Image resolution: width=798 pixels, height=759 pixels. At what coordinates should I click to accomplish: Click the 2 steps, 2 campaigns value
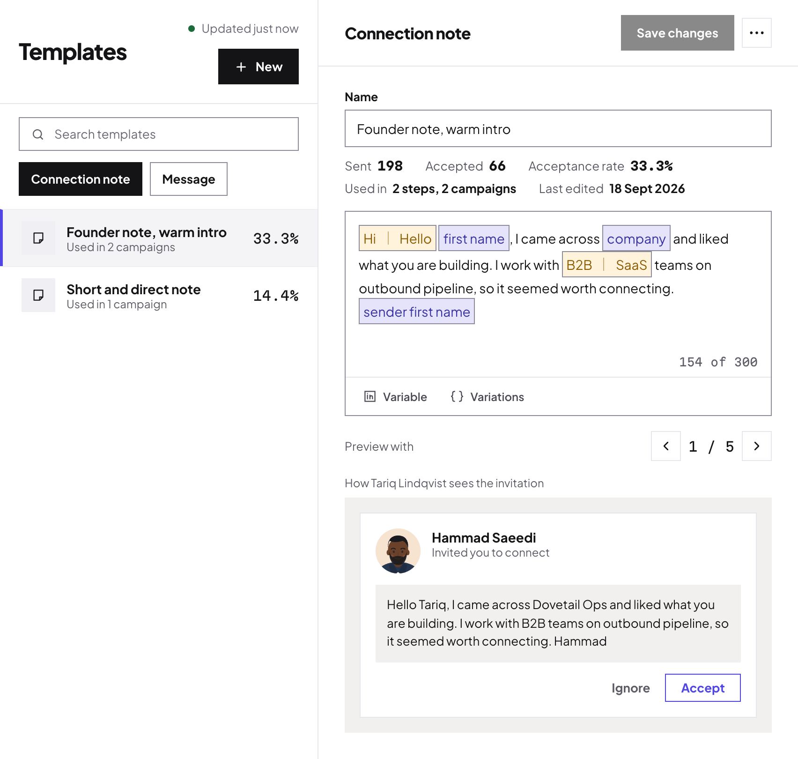click(x=454, y=188)
